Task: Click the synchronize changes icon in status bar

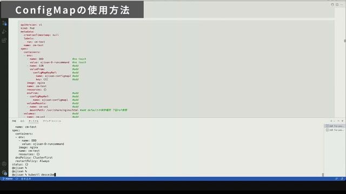Action: pos(17,179)
